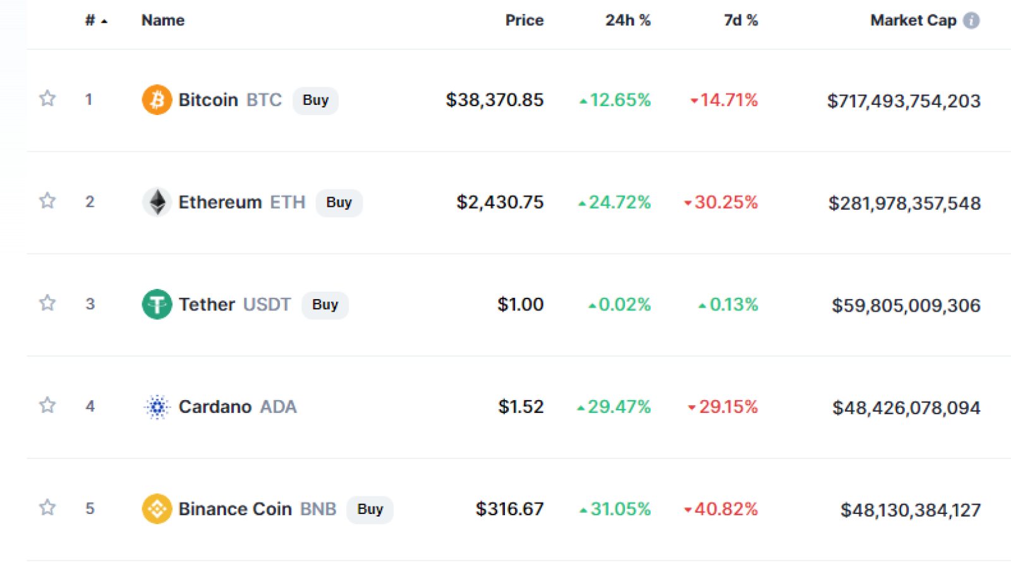
Task: Open the Market Cap info icon
Action: pos(971,20)
